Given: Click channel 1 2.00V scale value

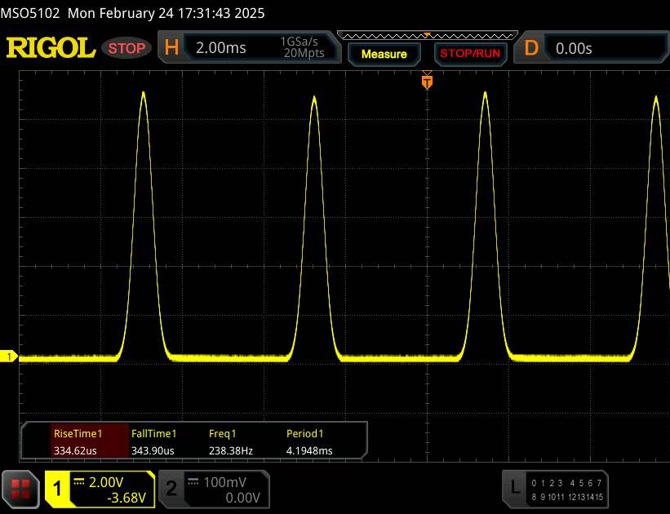Looking at the screenshot, I should pos(106,482).
